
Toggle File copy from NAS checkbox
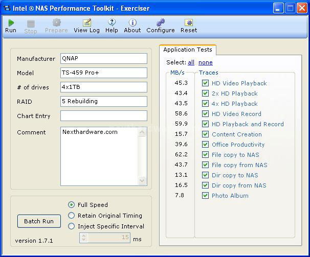point(205,165)
